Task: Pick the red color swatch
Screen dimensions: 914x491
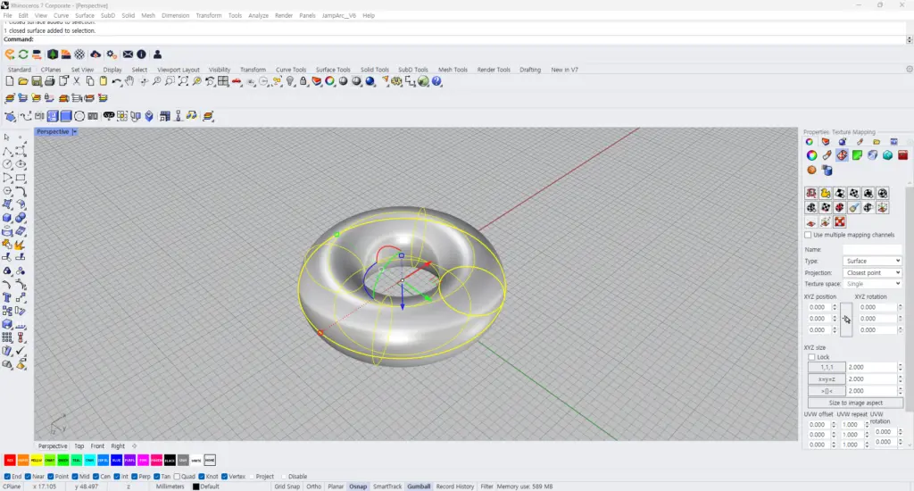Action: pyautogui.click(x=10, y=460)
